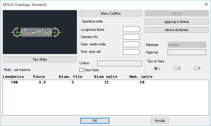Image resolution: width=211 pixels, height=126 pixels.
Task: Click the Lunghezza column header
Action: [x=13, y=77]
